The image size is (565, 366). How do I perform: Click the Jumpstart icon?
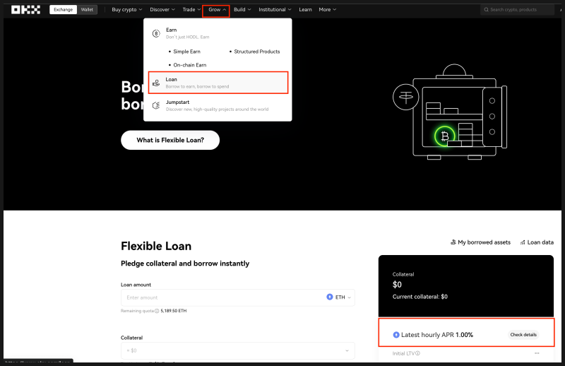pyautogui.click(x=156, y=105)
